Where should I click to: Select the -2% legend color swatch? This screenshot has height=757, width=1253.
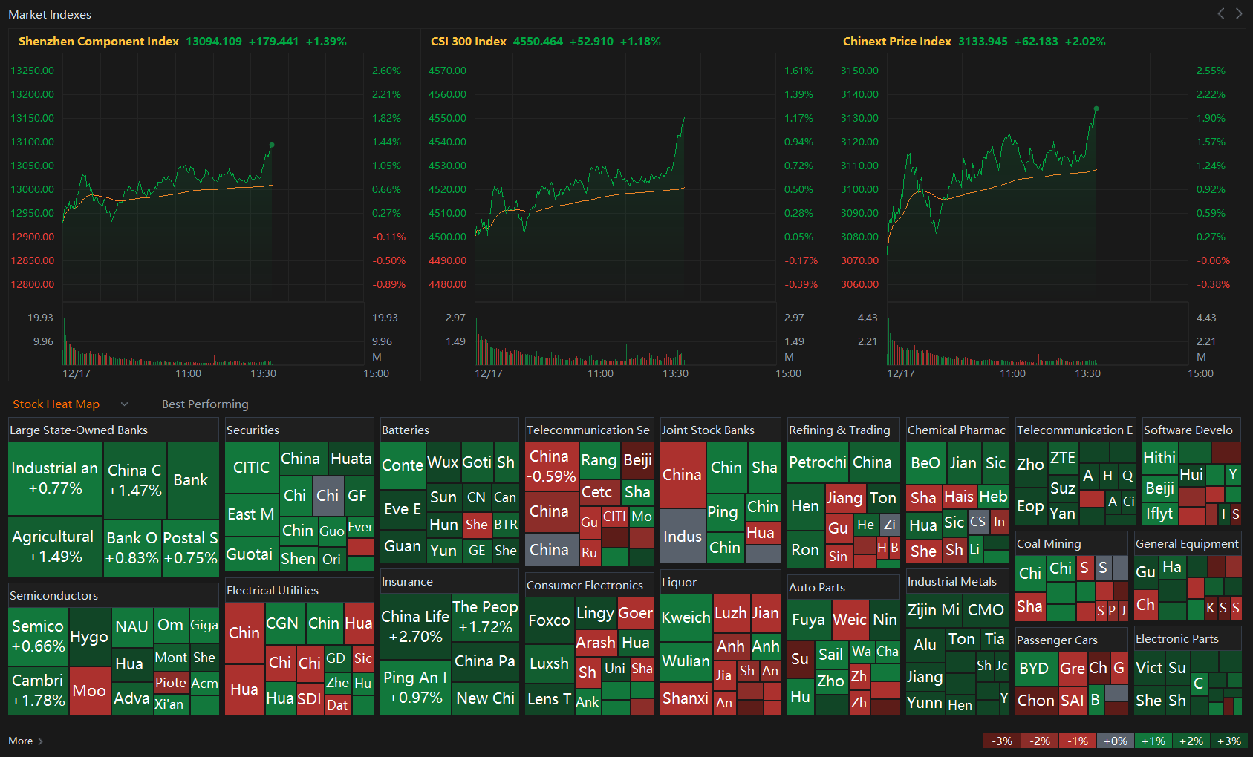pyautogui.click(x=1040, y=741)
